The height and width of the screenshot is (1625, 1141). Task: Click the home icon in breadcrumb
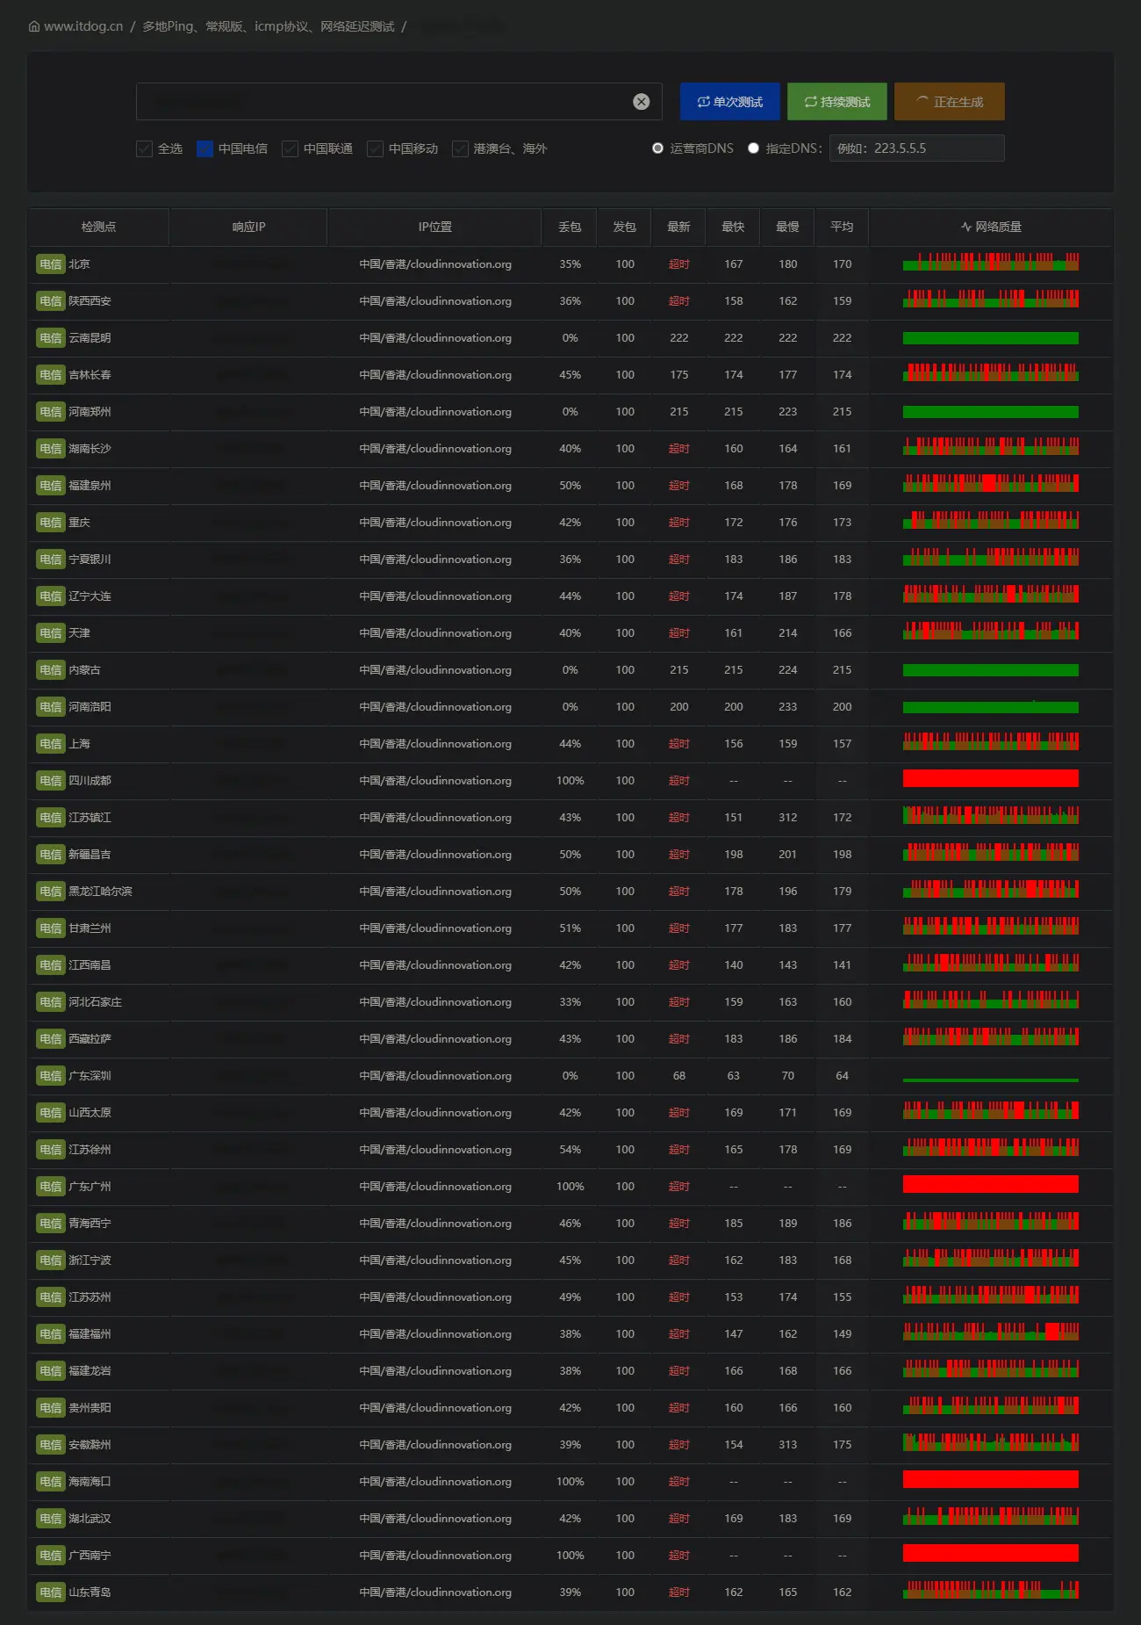[x=34, y=26]
